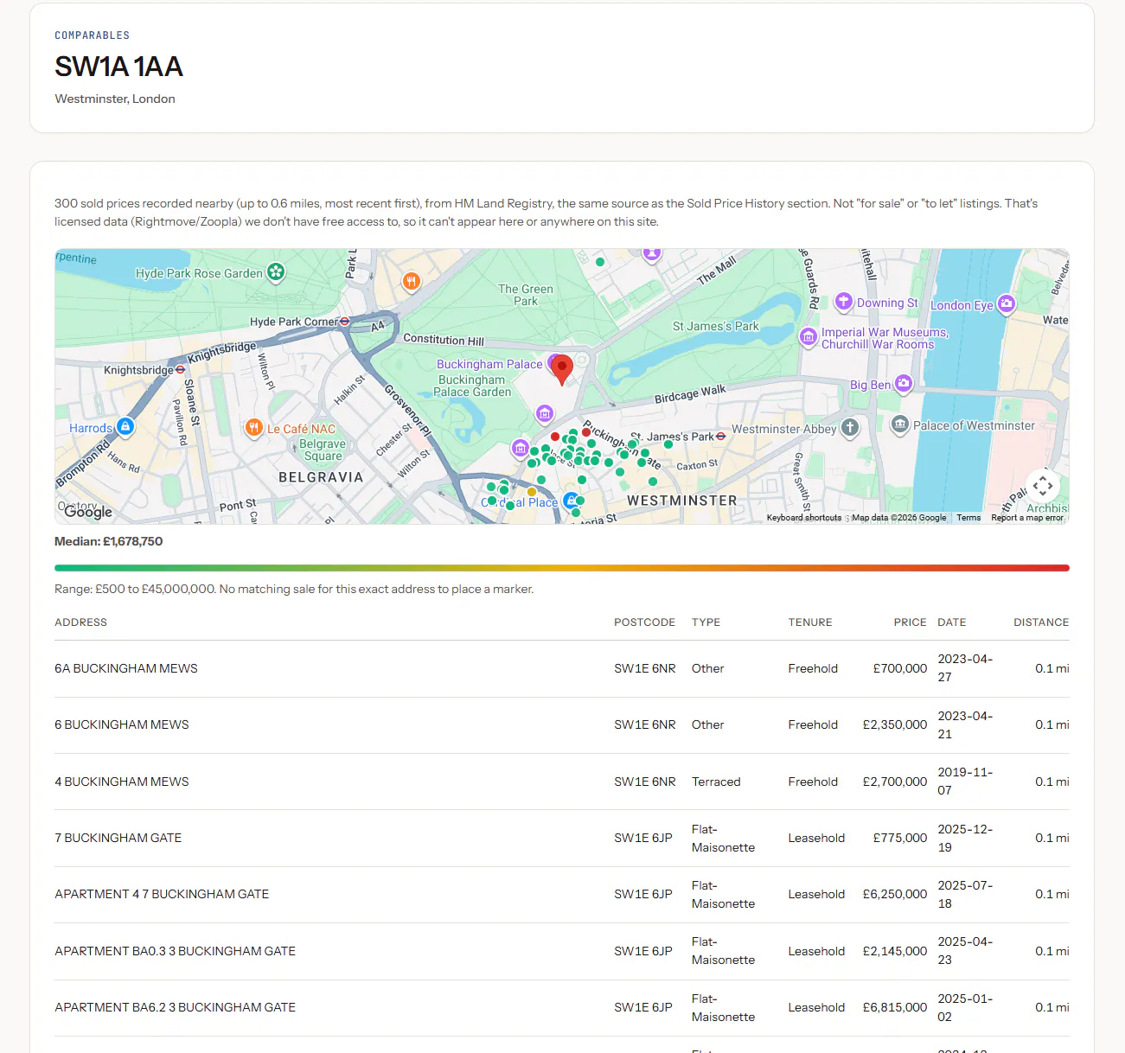
Task: Open the Hyde Park Rose Garden map marker
Action: (x=276, y=272)
